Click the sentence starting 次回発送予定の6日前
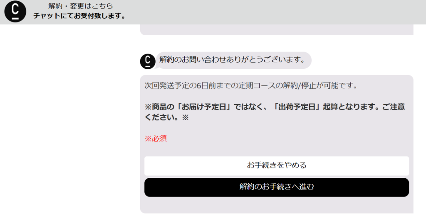The height and width of the screenshot is (216, 426). (251, 85)
